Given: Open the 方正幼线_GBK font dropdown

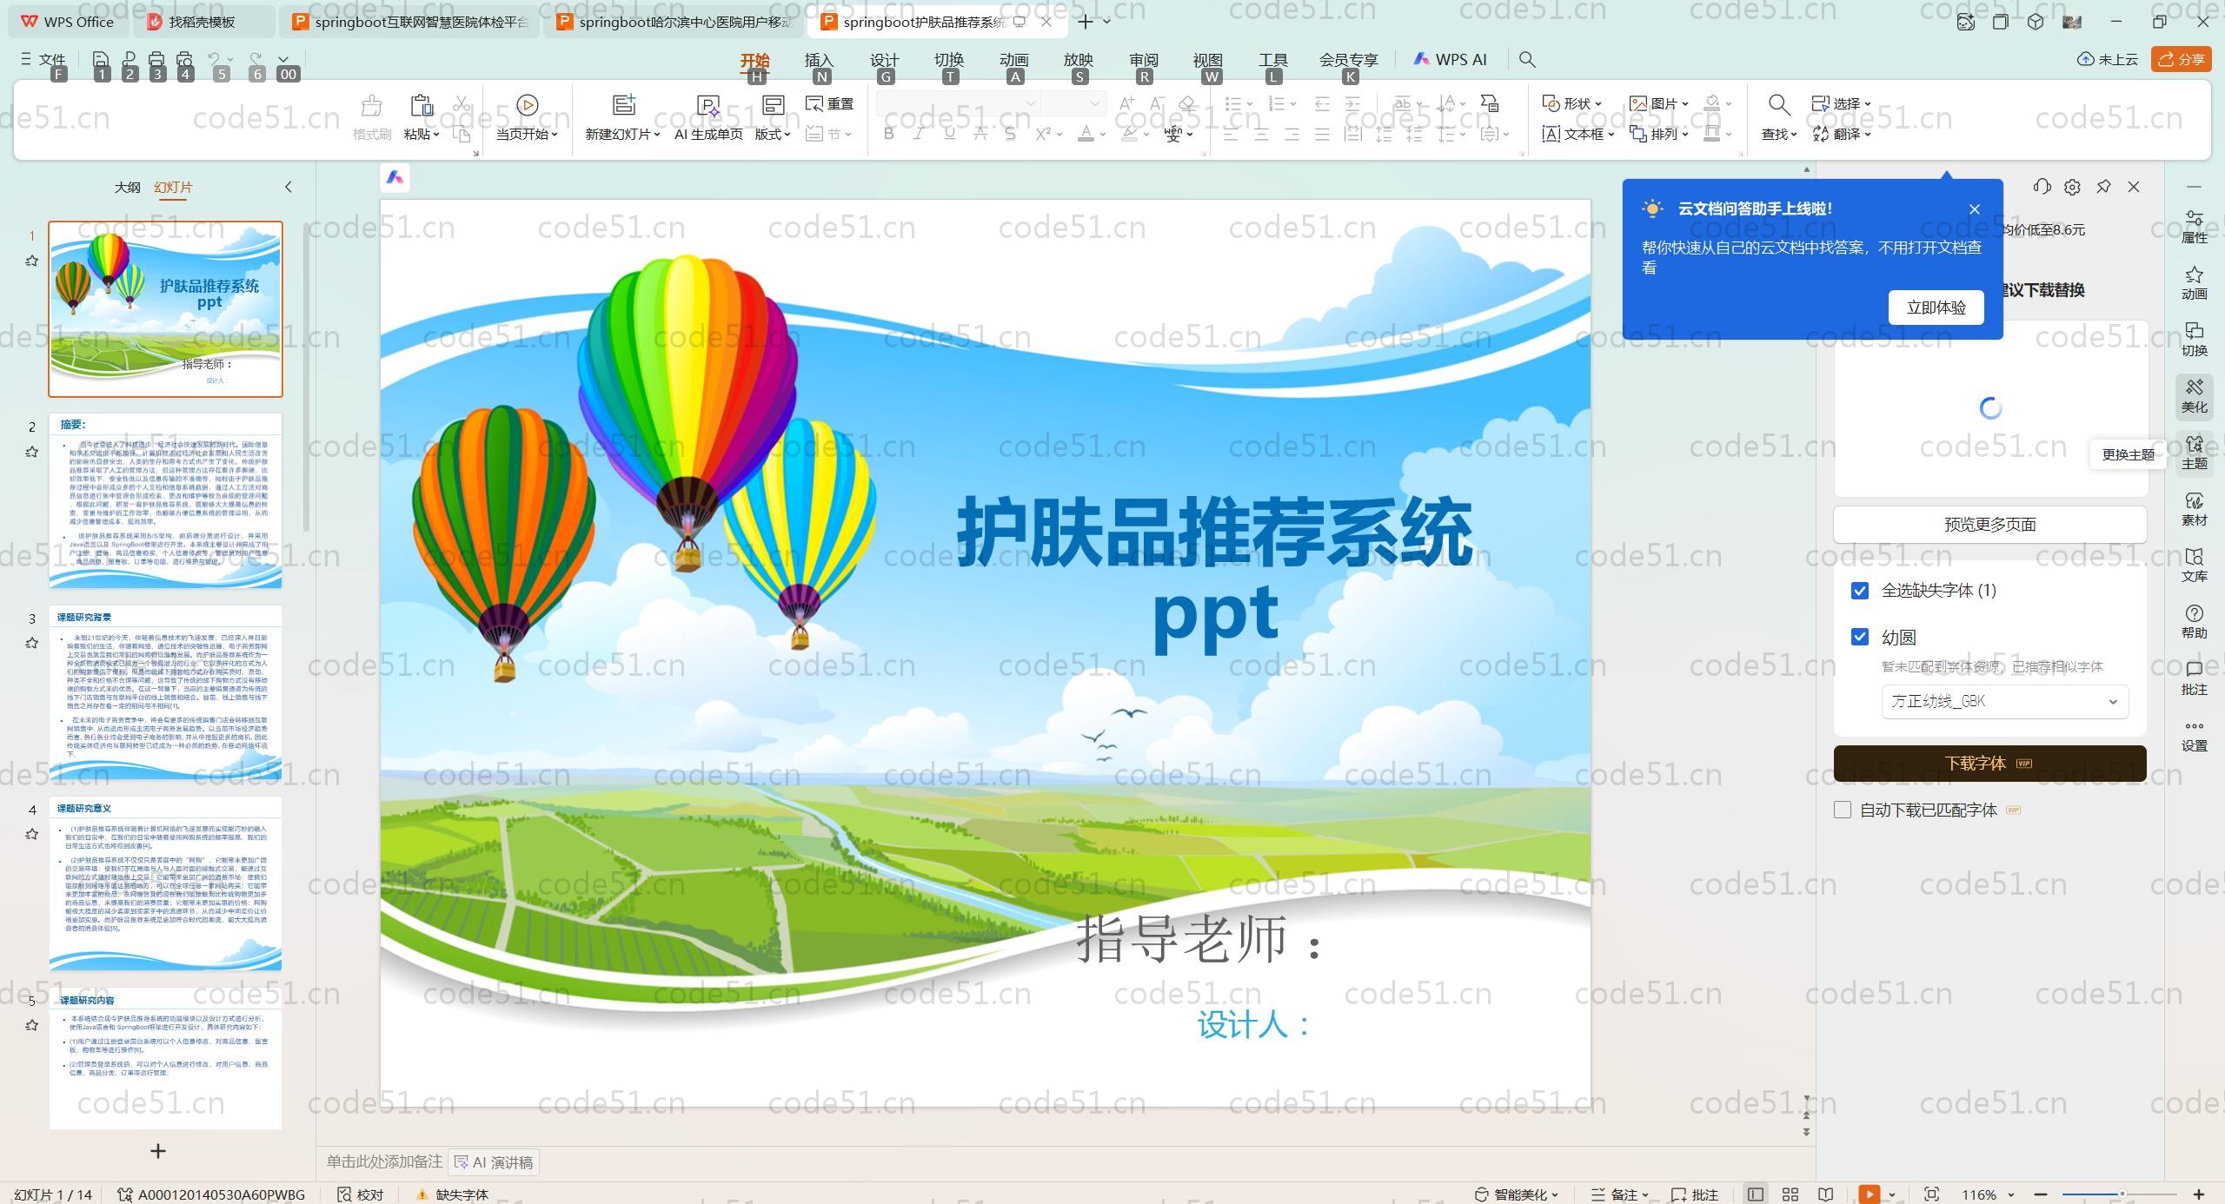Looking at the screenshot, I should pos(2004,702).
